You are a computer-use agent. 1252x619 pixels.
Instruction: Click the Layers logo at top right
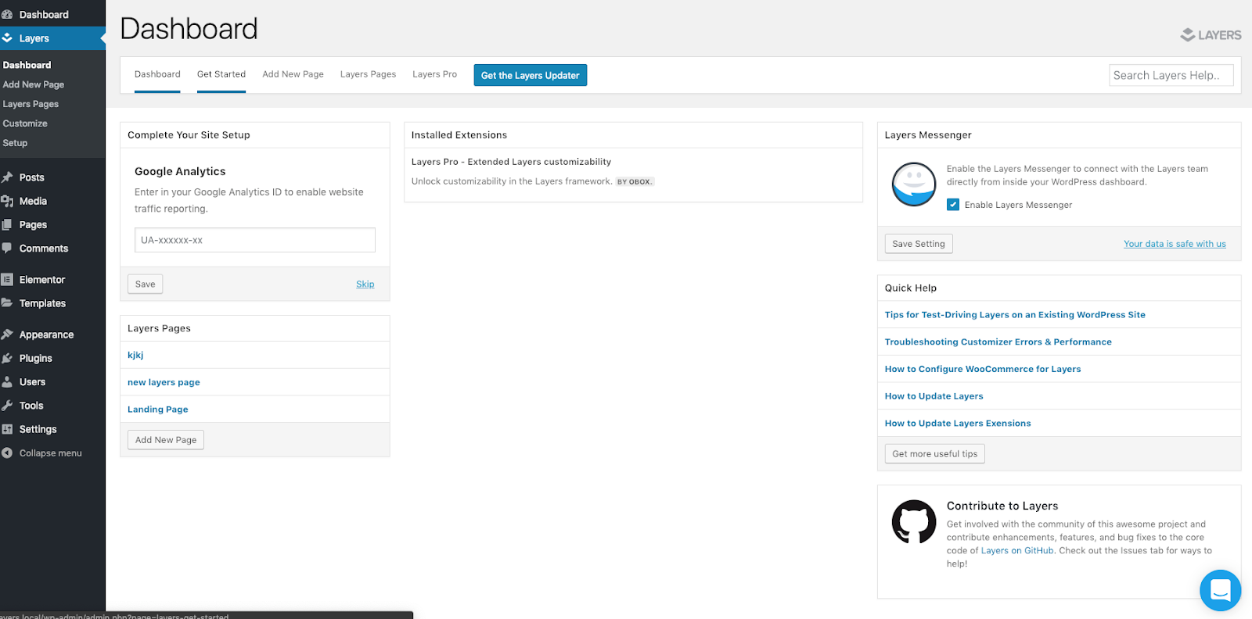(1211, 35)
